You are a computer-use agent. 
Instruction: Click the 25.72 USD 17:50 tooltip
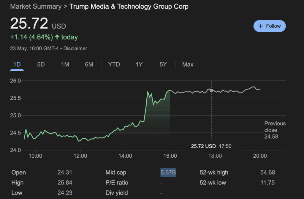pyautogui.click(x=211, y=146)
